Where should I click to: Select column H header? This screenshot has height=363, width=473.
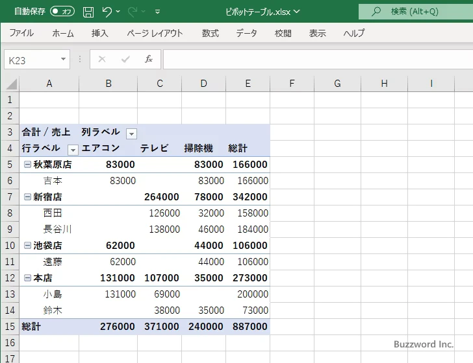coord(385,84)
